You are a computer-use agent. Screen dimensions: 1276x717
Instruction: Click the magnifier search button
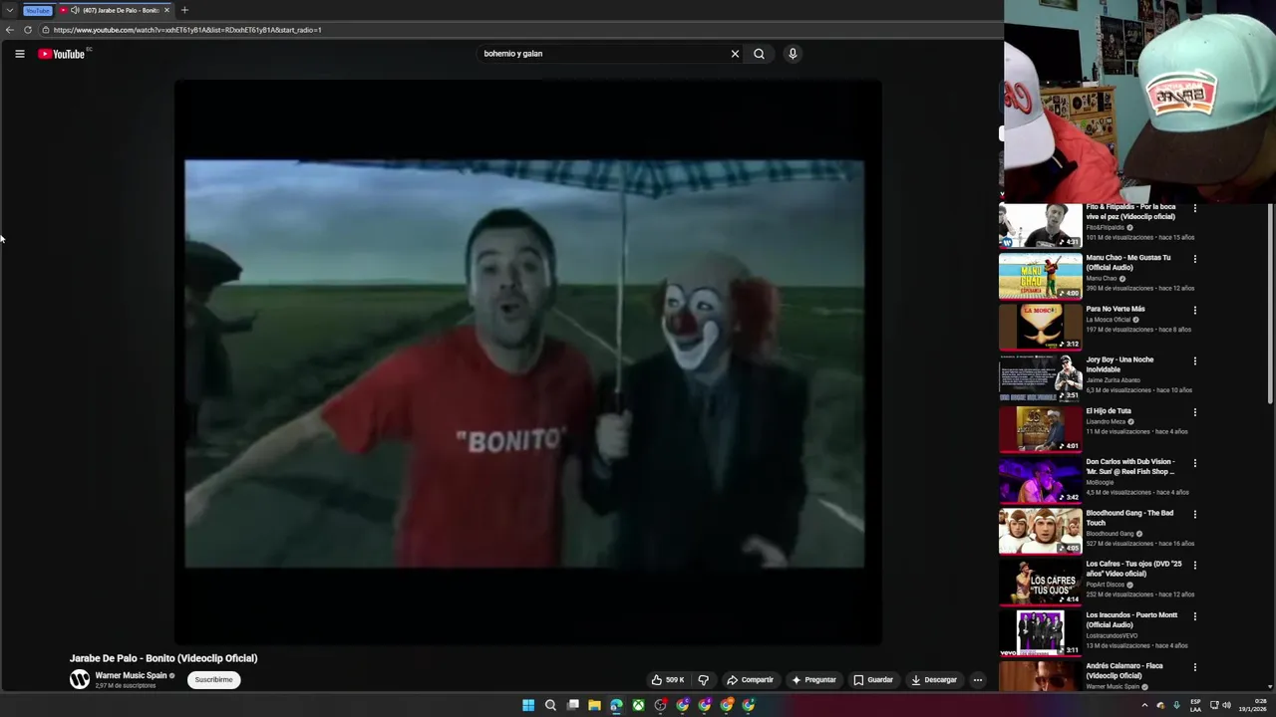759,54
